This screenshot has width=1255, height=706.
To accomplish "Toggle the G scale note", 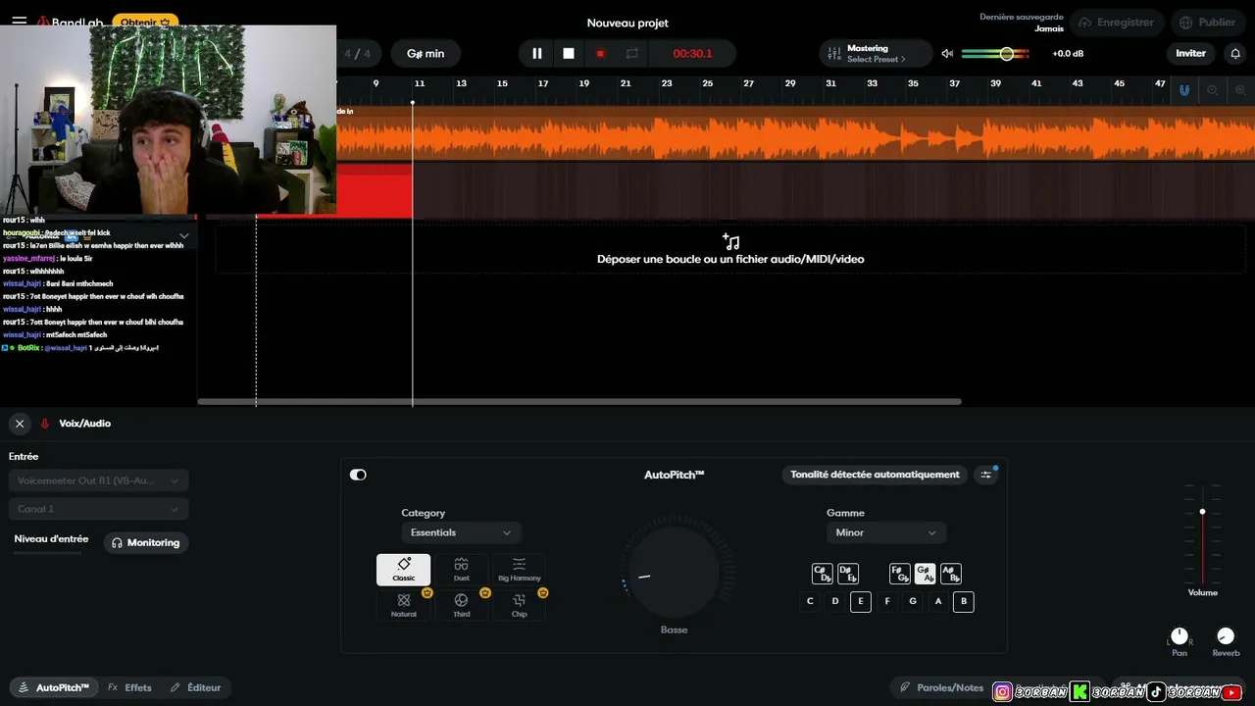I will (913, 601).
